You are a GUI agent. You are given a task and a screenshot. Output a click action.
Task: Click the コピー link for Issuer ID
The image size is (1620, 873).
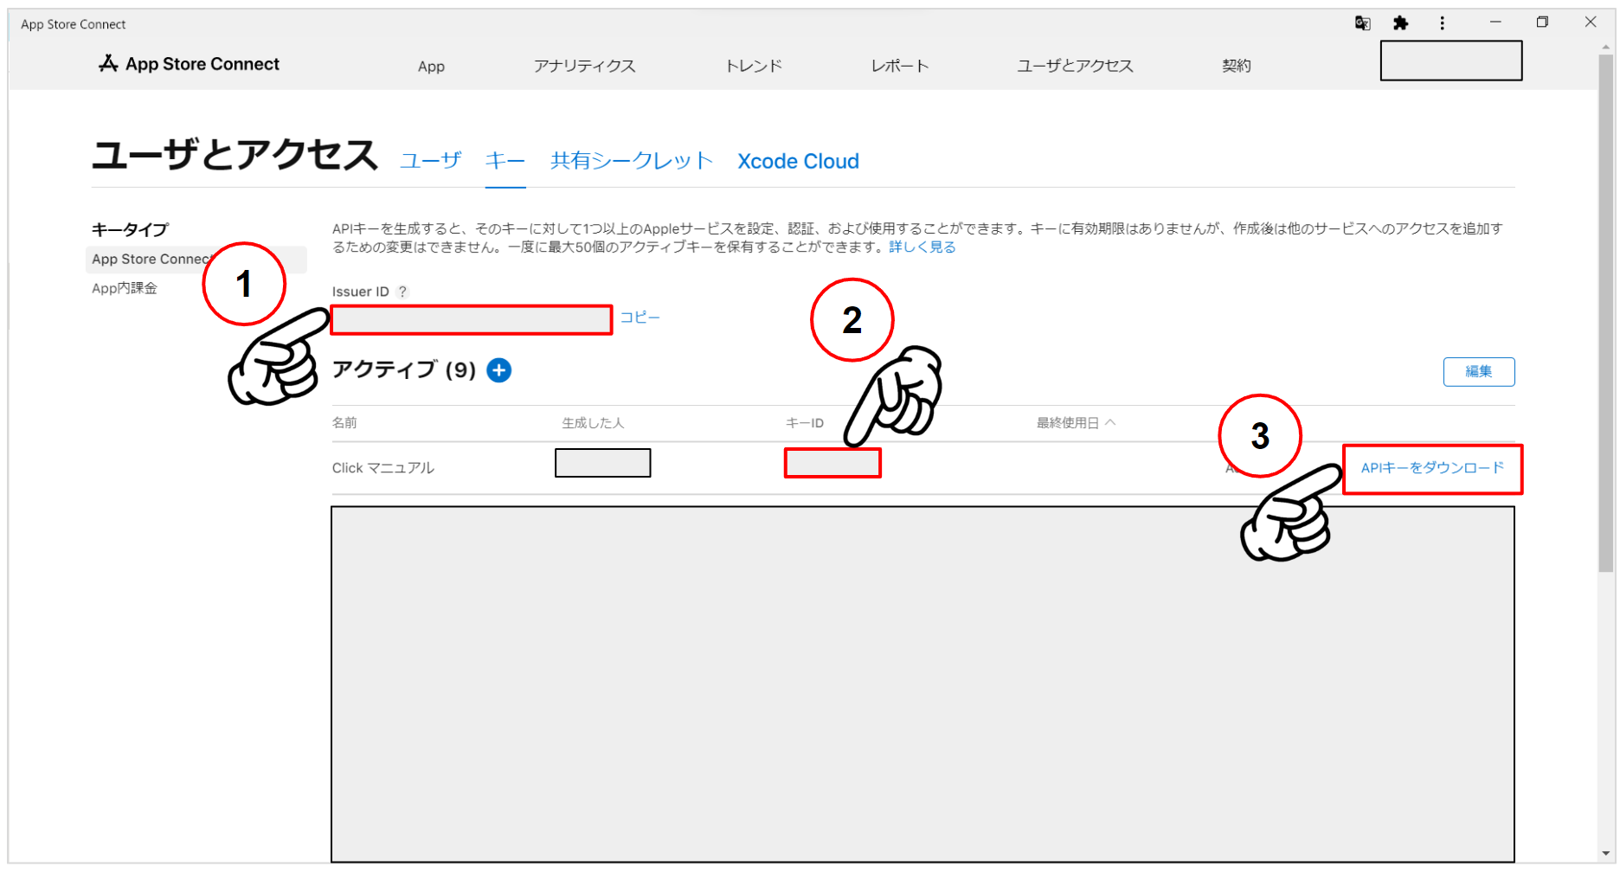[x=640, y=318]
